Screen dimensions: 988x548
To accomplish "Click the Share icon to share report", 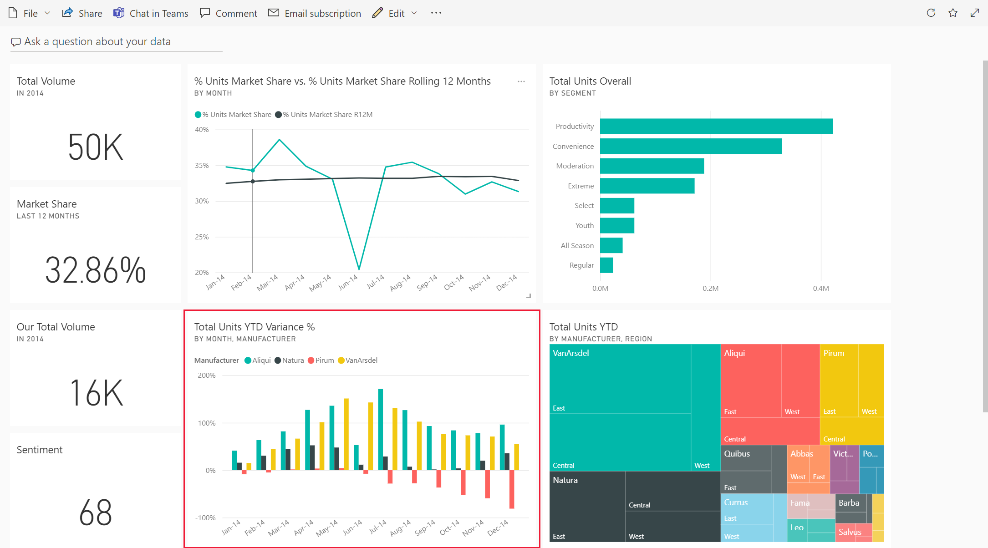I will pyautogui.click(x=69, y=13).
